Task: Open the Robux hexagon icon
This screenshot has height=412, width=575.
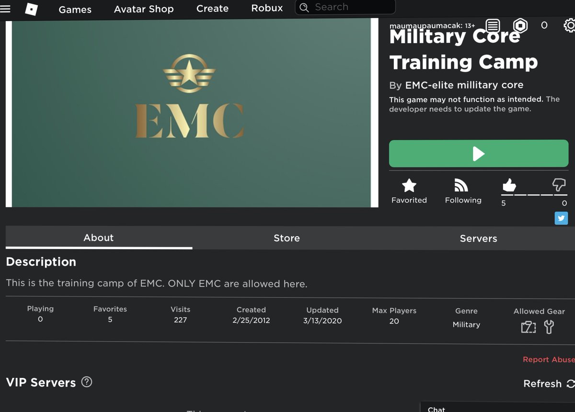Action: click(x=520, y=25)
